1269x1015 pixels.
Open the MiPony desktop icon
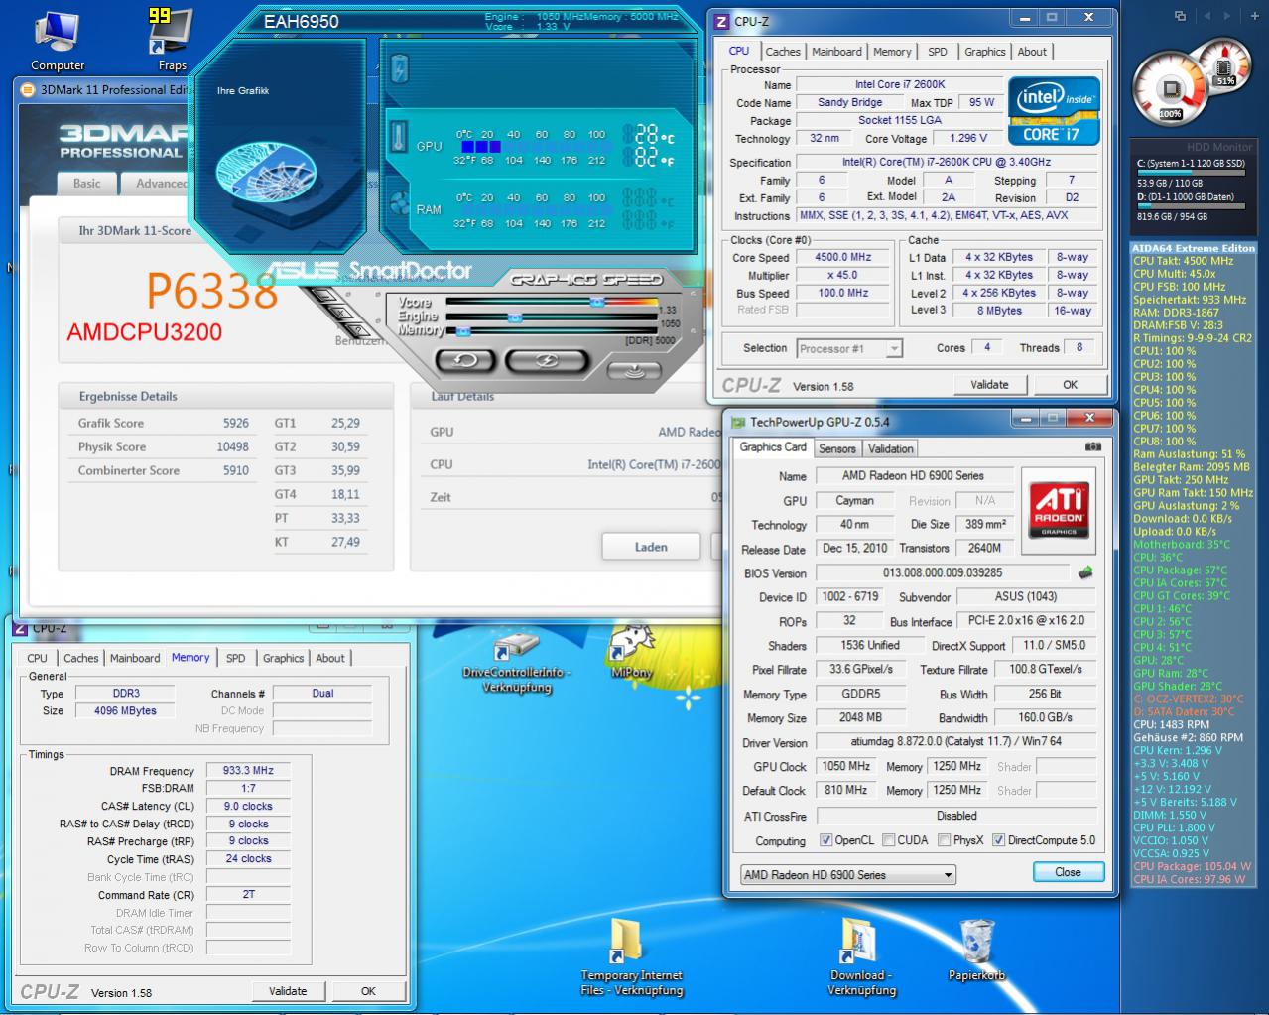[631, 651]
